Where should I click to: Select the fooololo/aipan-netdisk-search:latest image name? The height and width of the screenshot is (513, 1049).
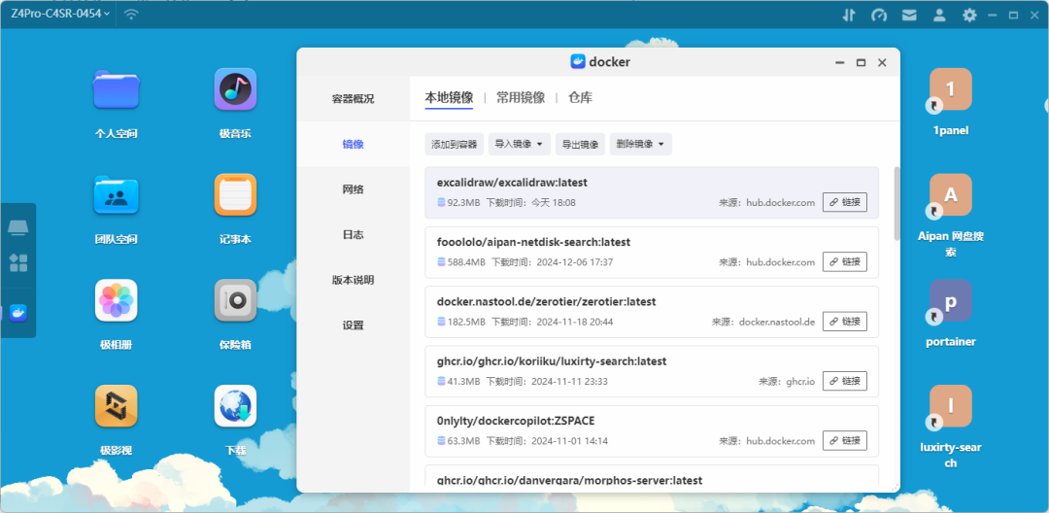click(x=533, y=242)
